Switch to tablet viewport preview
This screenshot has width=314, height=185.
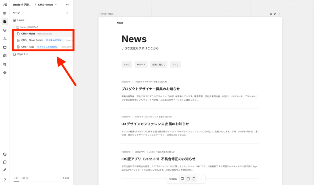[x=188, y=179]
